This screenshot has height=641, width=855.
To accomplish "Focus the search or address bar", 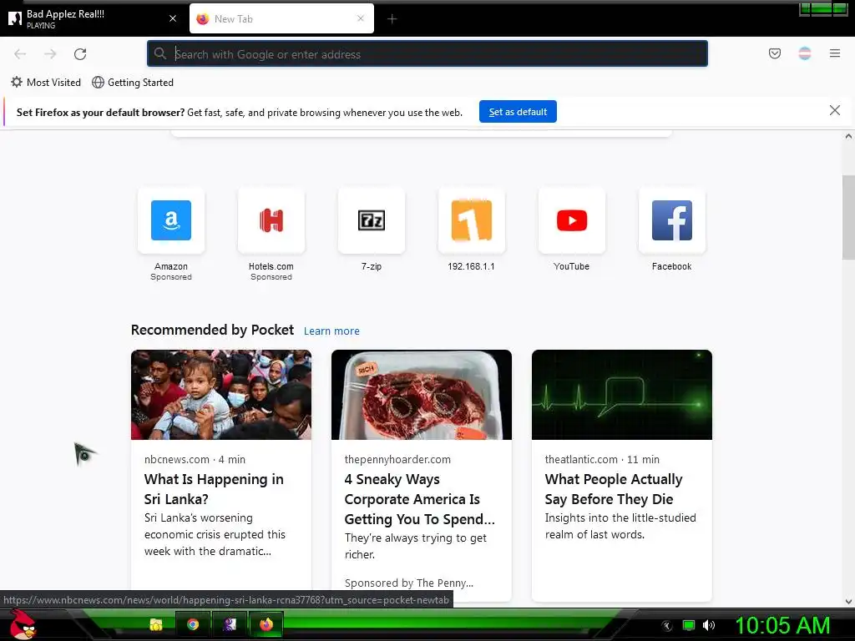I will (x=427, y=54).
